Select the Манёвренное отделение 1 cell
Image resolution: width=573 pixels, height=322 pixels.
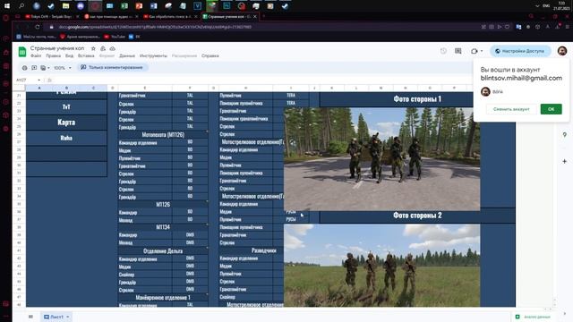(x=163, y=298)
